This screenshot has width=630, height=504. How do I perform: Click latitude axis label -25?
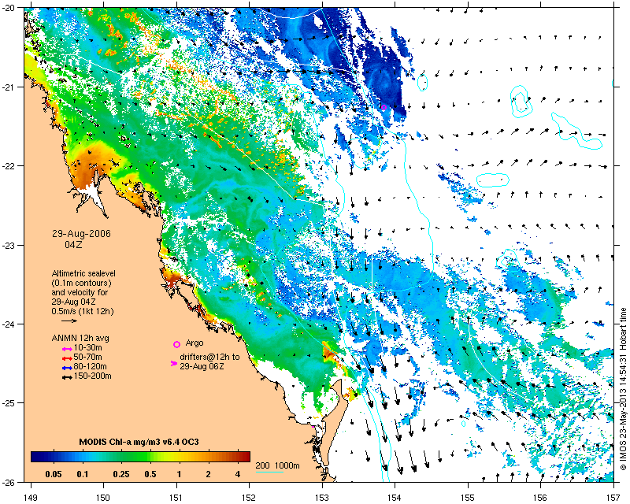(x=9, y=403)
